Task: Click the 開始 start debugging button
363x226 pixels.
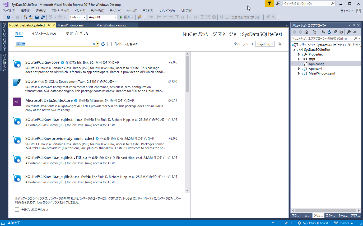Action: (125, 17)
